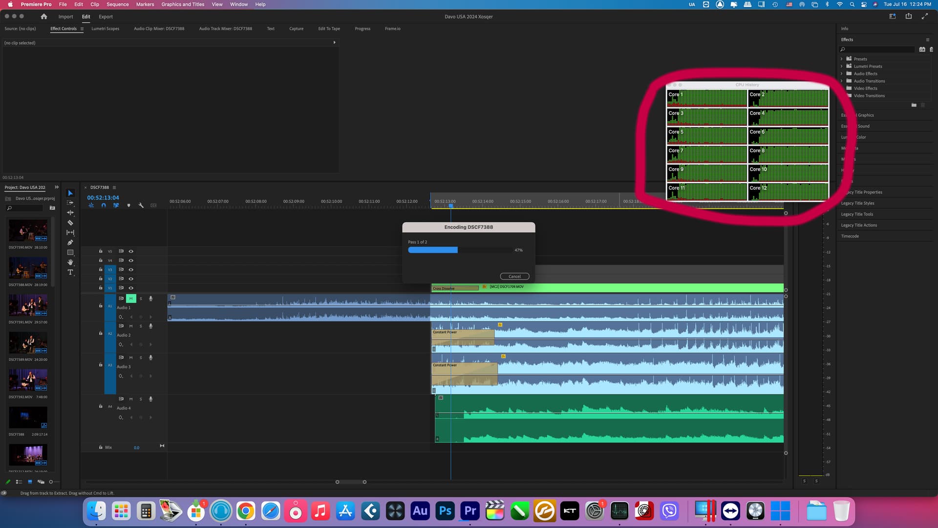Enable voice-over record on Audio 4
The image size is (938, 528).
click(x=151, y=399)
